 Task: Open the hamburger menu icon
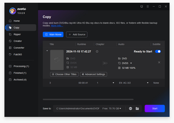(148, 7)
